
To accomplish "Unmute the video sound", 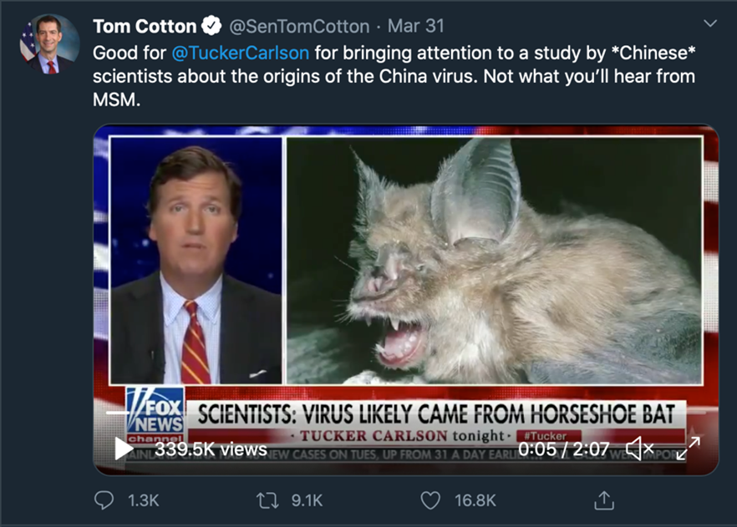I will (x=639, y=449).
